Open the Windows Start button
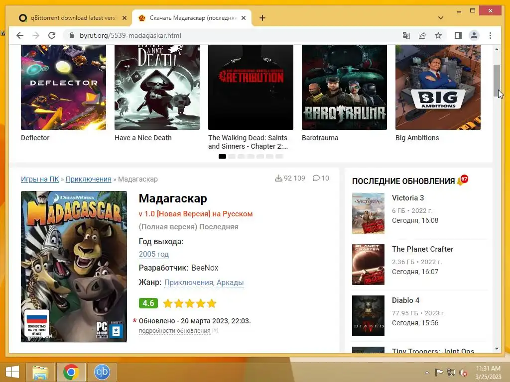This screenshot has width=510, height=382. 12,372
